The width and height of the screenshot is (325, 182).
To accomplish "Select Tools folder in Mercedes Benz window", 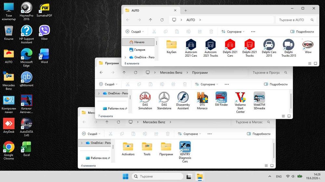I will pyautogui.click(x=147, y=149).
